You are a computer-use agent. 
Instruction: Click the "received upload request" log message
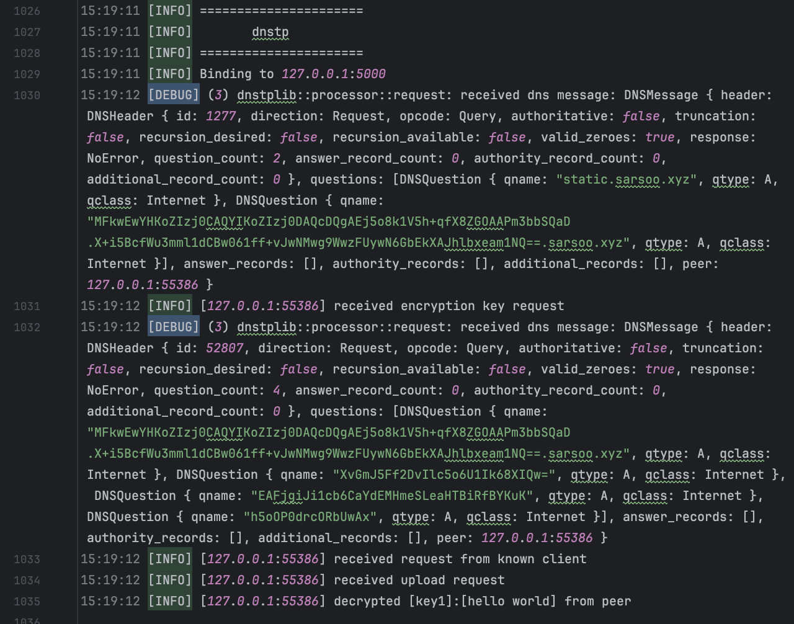(419, 581)
